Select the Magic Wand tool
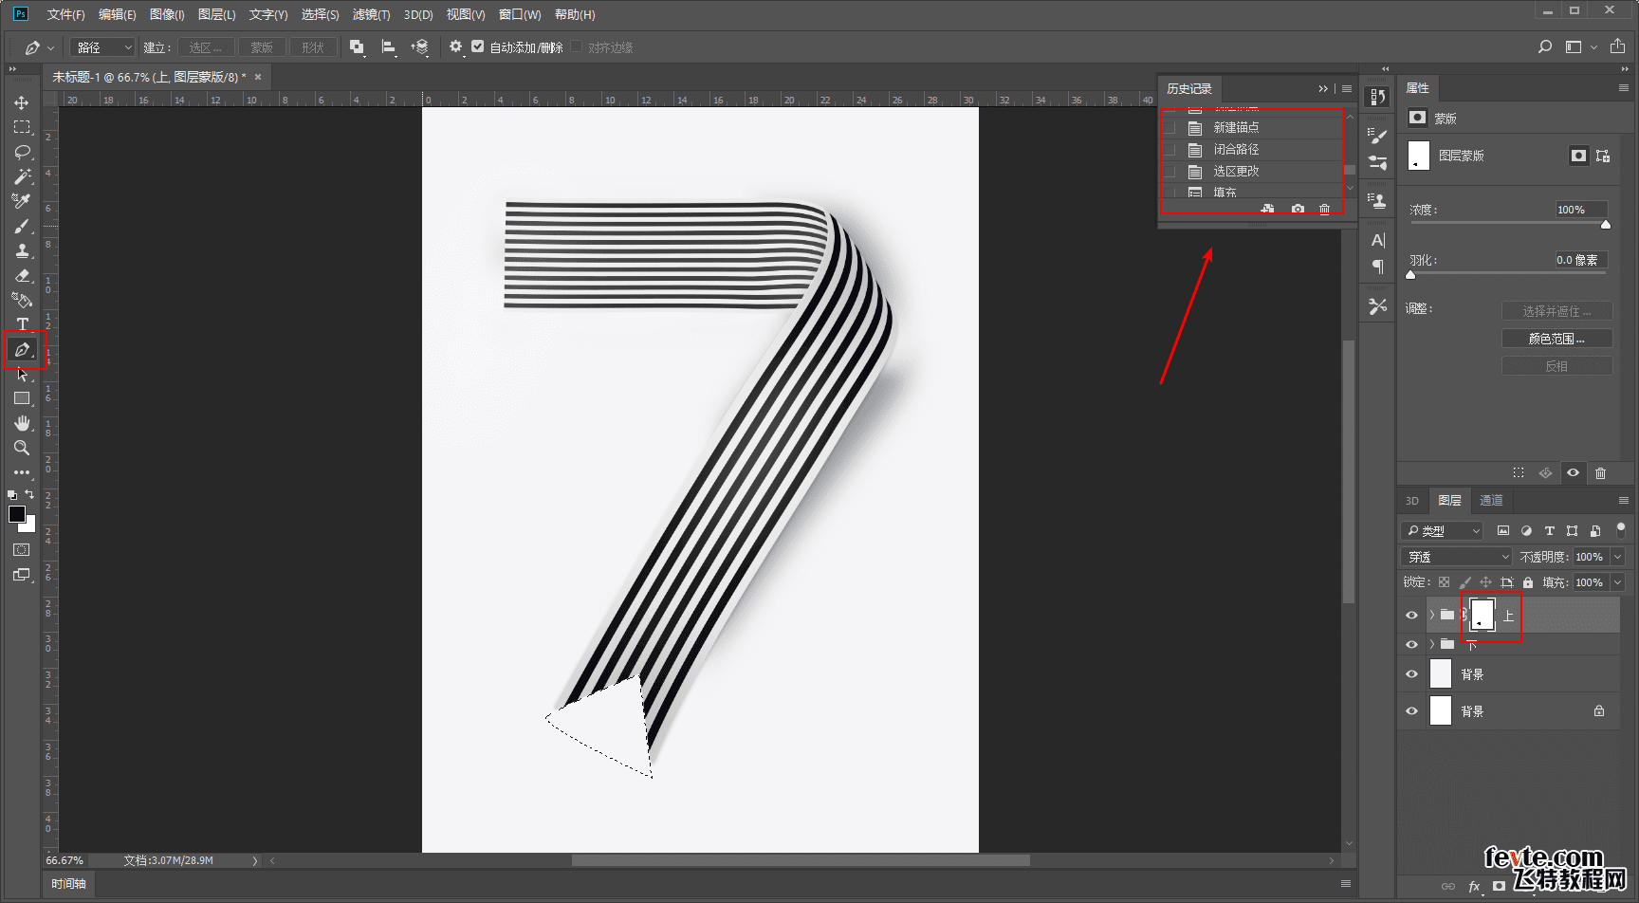 pos(22,176)
